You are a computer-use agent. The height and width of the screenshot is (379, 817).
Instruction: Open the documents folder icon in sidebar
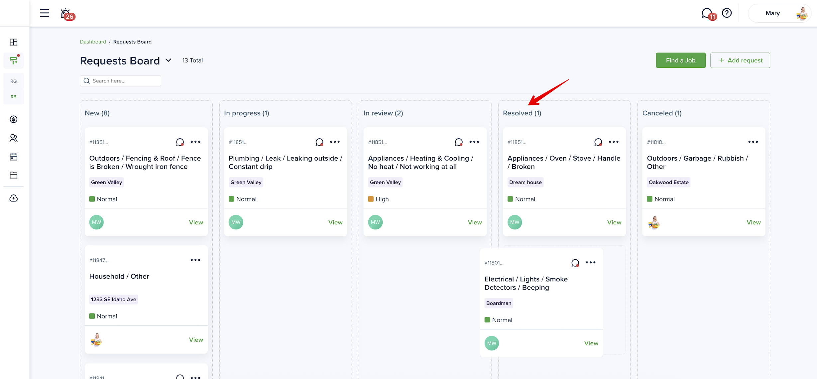click(14, 175)
